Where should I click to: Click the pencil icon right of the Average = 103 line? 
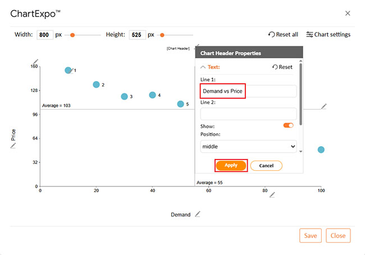[x=324, y=106]
